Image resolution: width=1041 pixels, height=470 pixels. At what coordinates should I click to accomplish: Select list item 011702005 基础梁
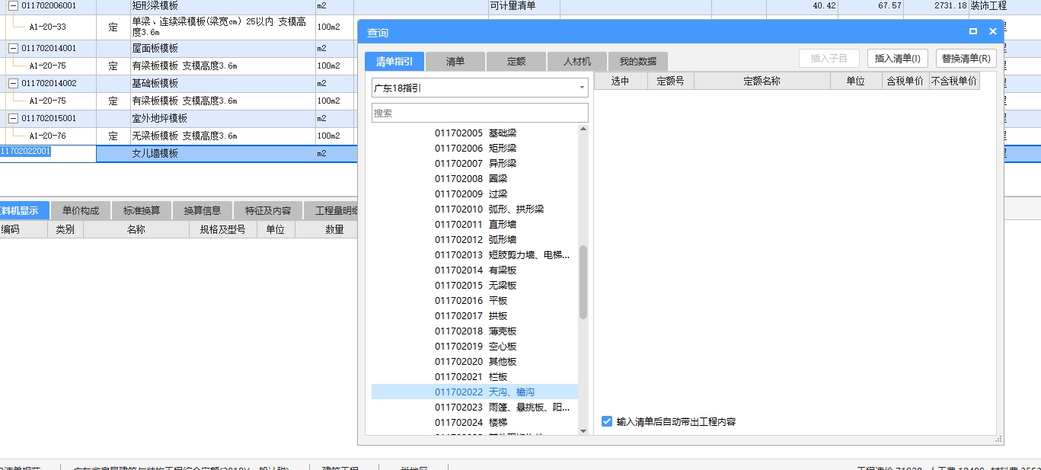pyautogui.click(x=475, y=133)
